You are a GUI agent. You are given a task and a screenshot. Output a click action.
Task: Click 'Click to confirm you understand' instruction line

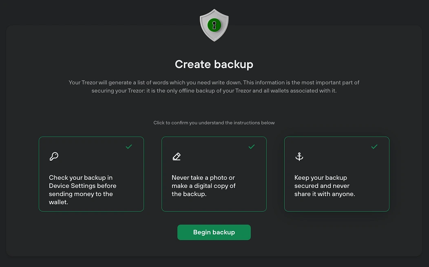pyautogui.click(x=214, y=123)
